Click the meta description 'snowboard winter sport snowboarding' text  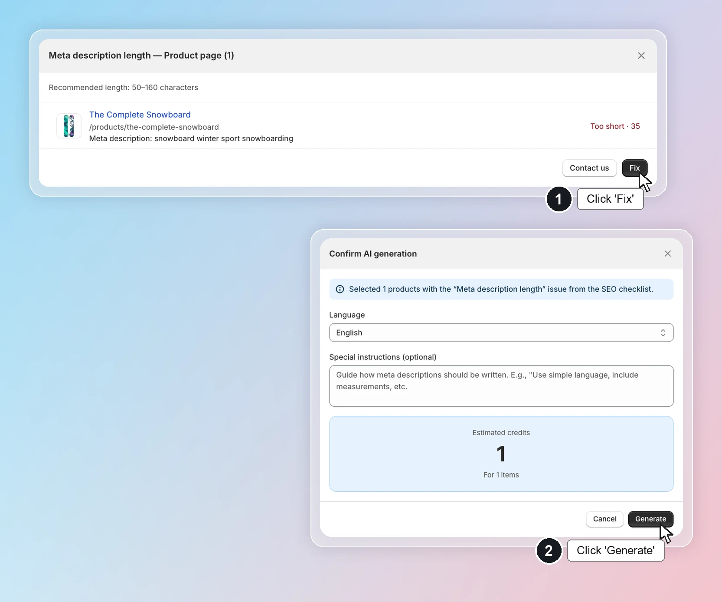[224, 138]
